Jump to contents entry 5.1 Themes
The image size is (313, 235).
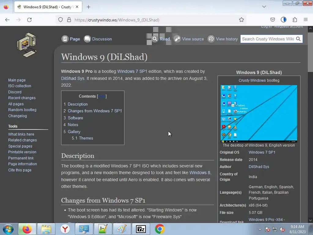tap(83, 138)
